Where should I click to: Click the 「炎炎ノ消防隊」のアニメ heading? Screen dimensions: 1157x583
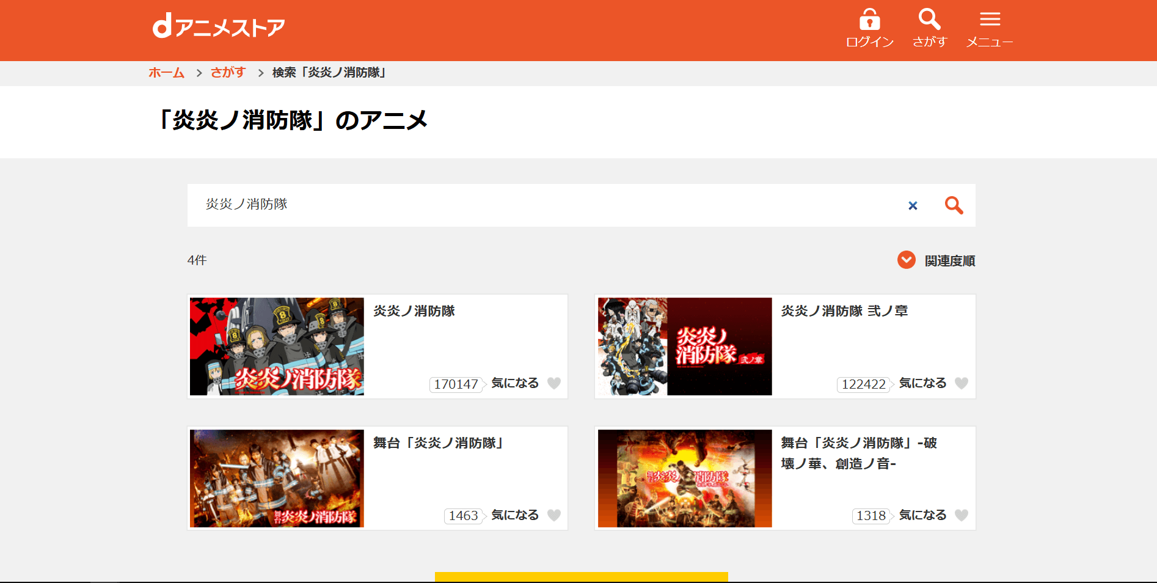coord(291,120)
